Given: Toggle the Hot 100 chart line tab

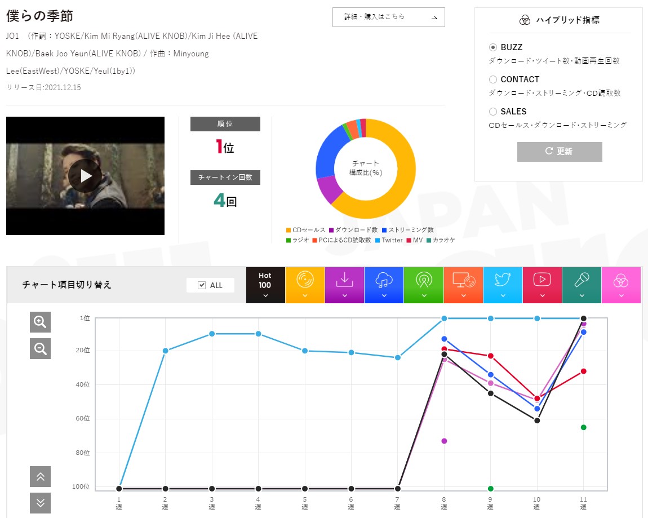Looking at the screenshot, I should 265,285.
